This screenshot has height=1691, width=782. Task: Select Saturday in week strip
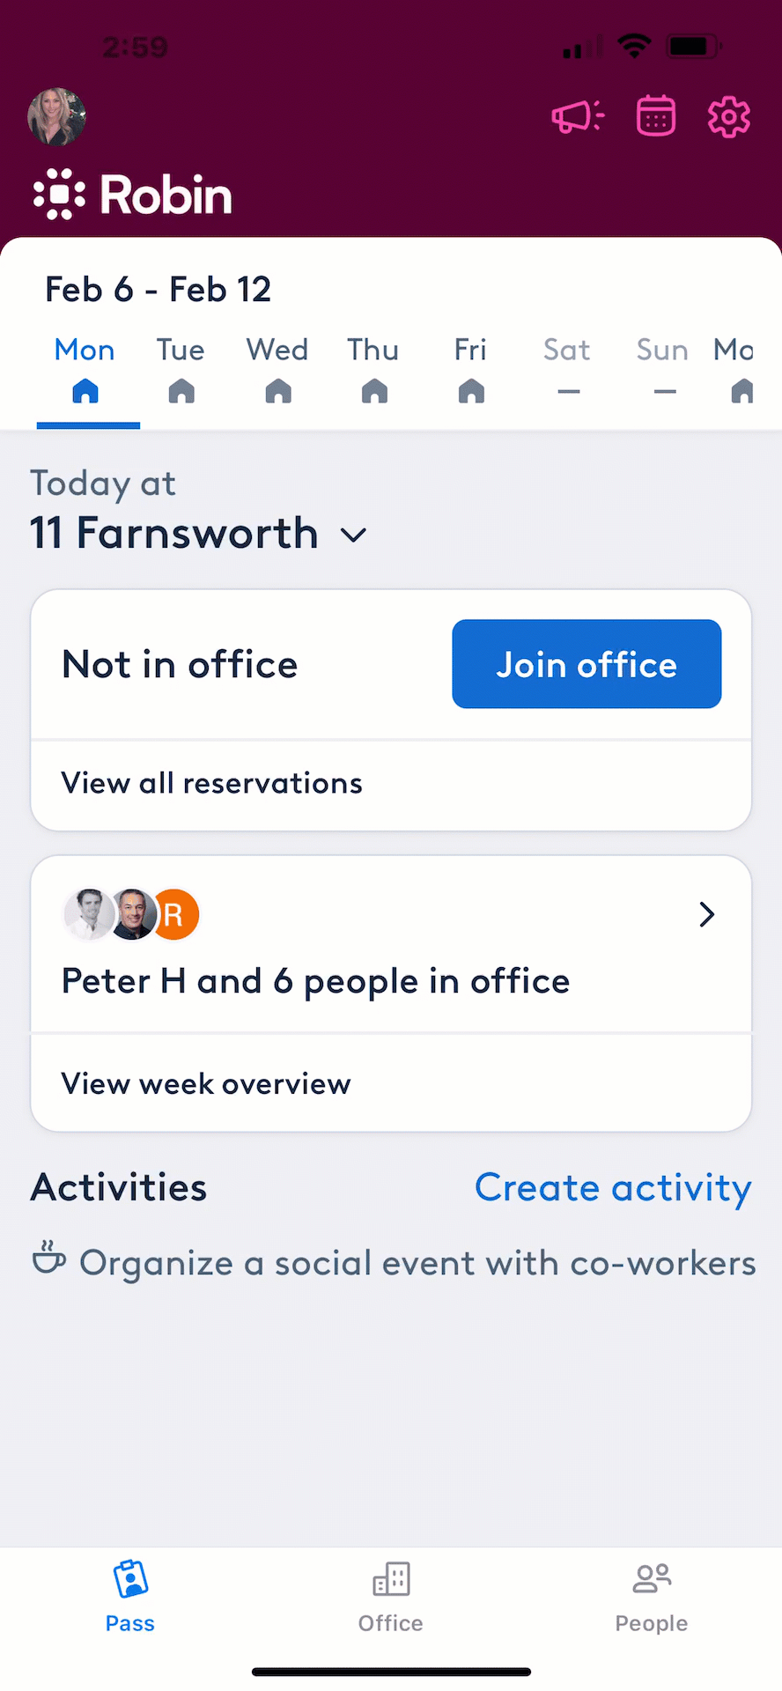[567, 369]
